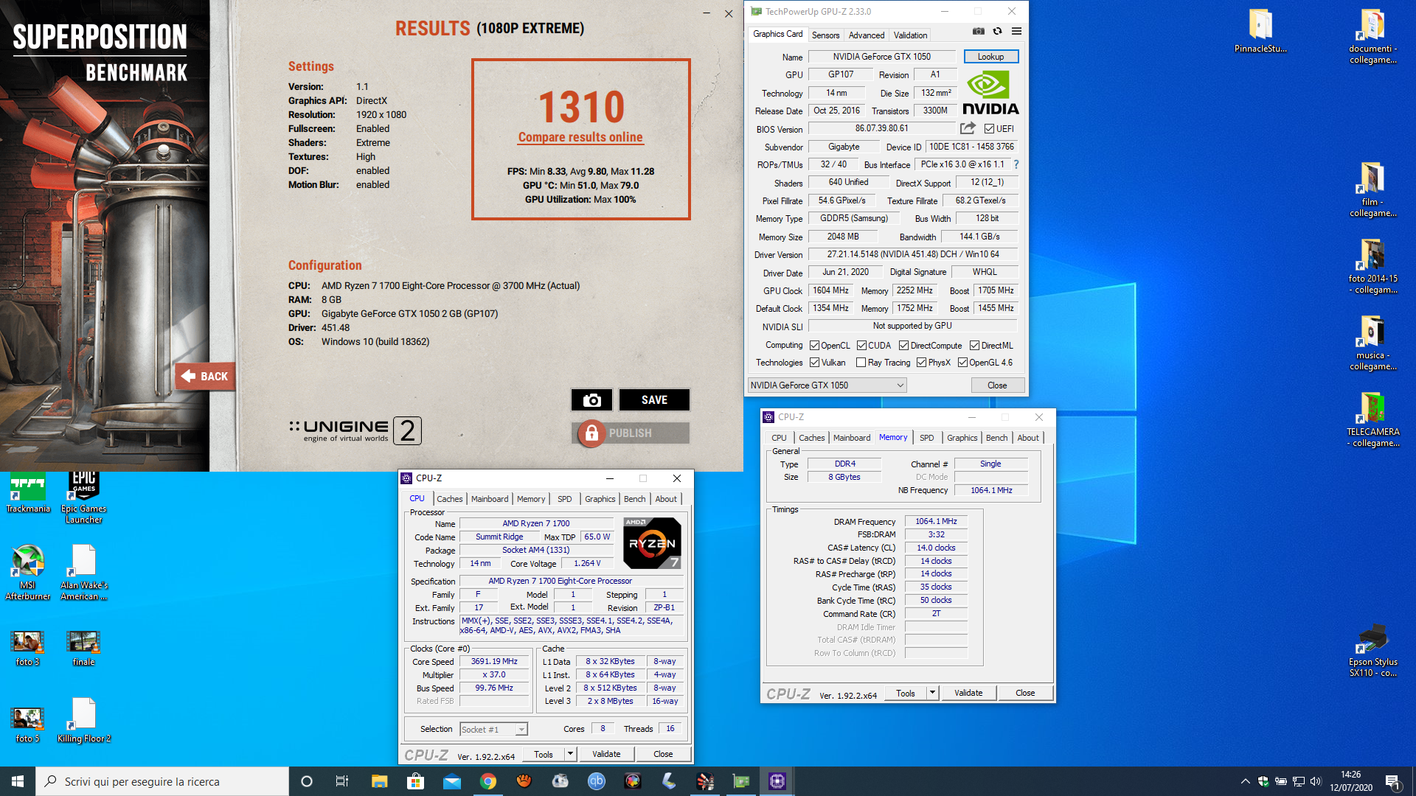Click Validate in CPU-Z Memory window
The height and width of the screenshot is (796, 1416).
click(x=968, y=693)
